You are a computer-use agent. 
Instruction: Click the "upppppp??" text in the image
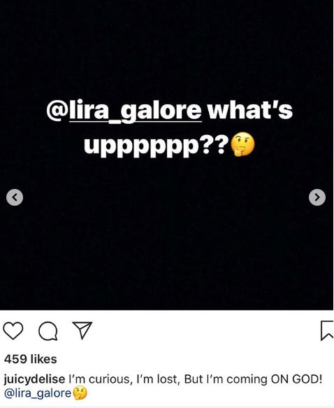pyautogui.click(x=157, y=146)
